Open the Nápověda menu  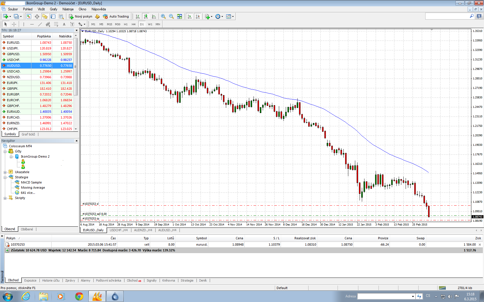click(x=99, y=9)
